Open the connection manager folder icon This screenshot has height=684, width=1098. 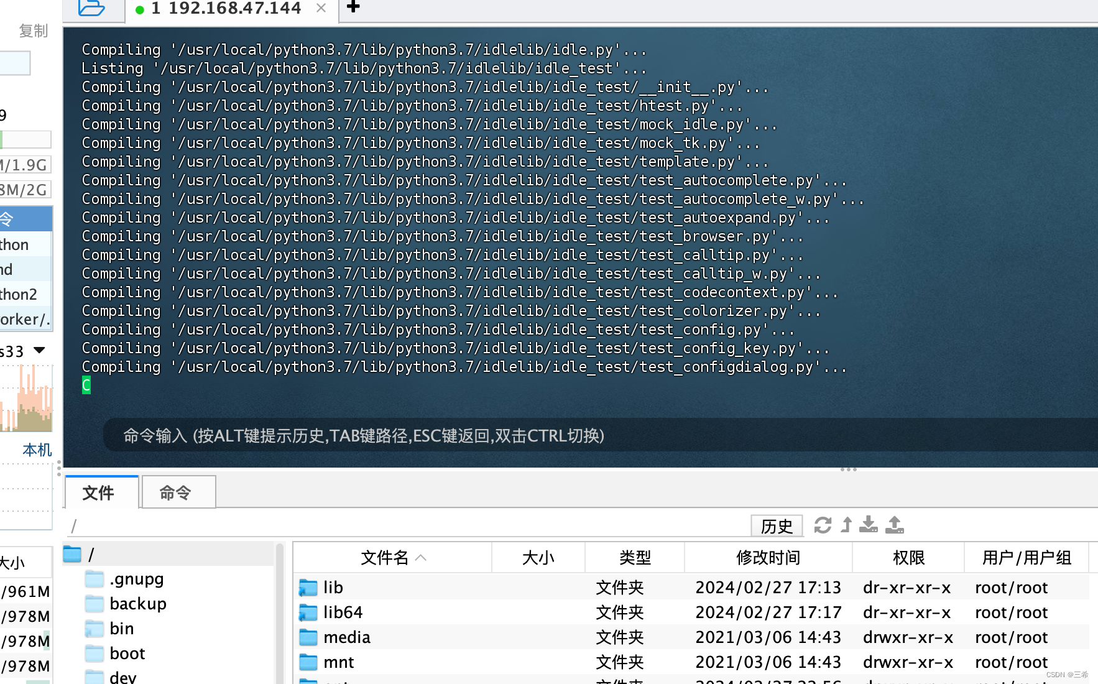click(x=92, y=7)
